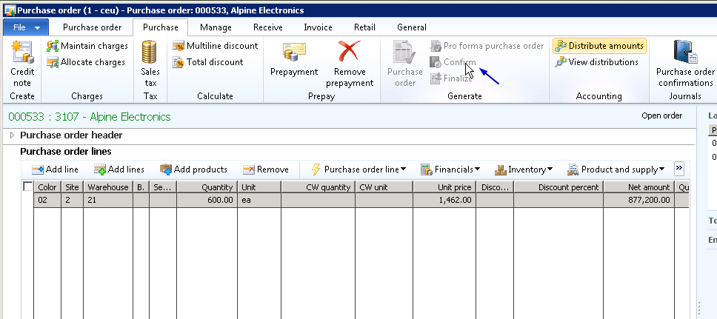
Task: Switch to the Invoice tab
Action: [x=318, y=27]
